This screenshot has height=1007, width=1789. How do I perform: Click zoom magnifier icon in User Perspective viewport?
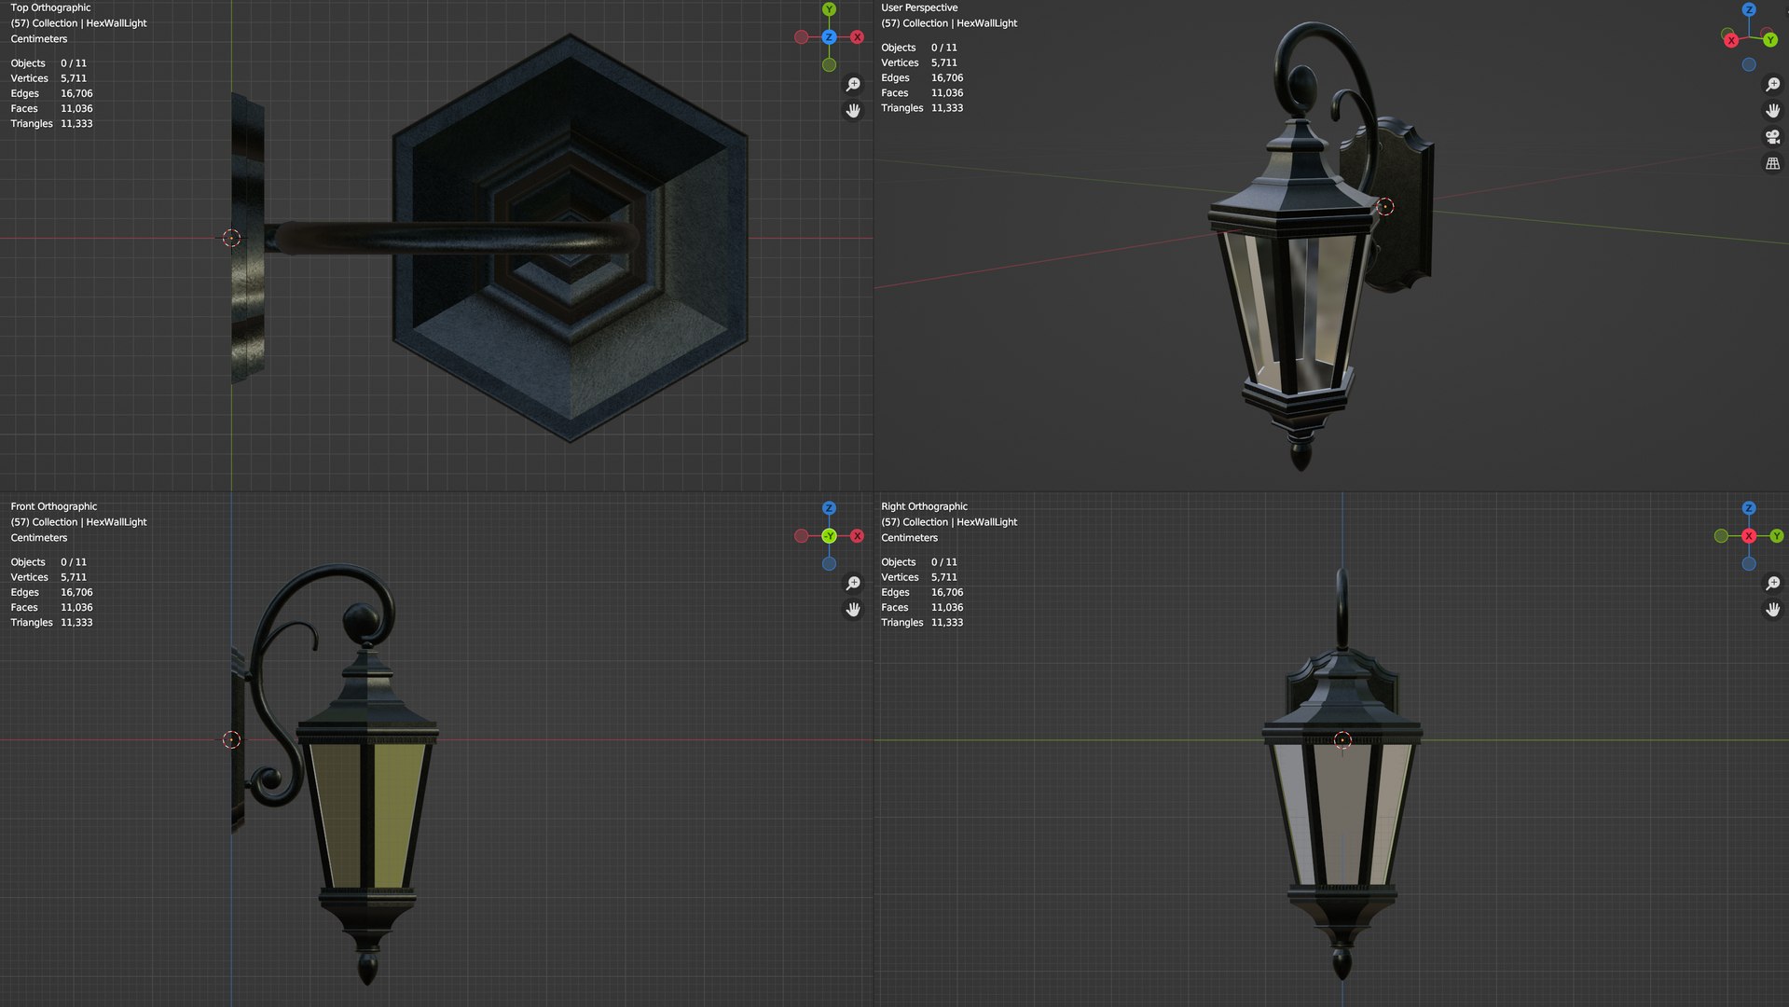(1772, 85)
